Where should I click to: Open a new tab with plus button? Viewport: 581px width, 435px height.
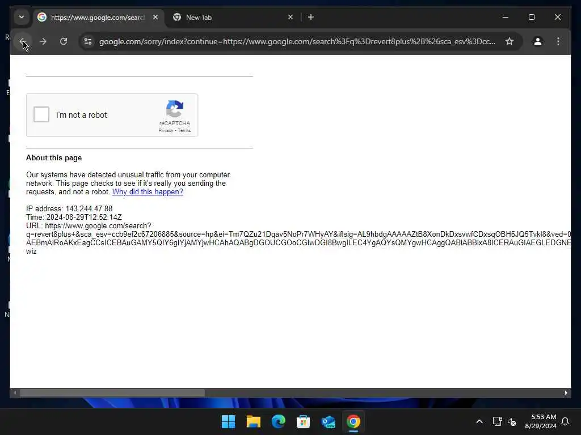pyautogui.click(x=311, y=17)
